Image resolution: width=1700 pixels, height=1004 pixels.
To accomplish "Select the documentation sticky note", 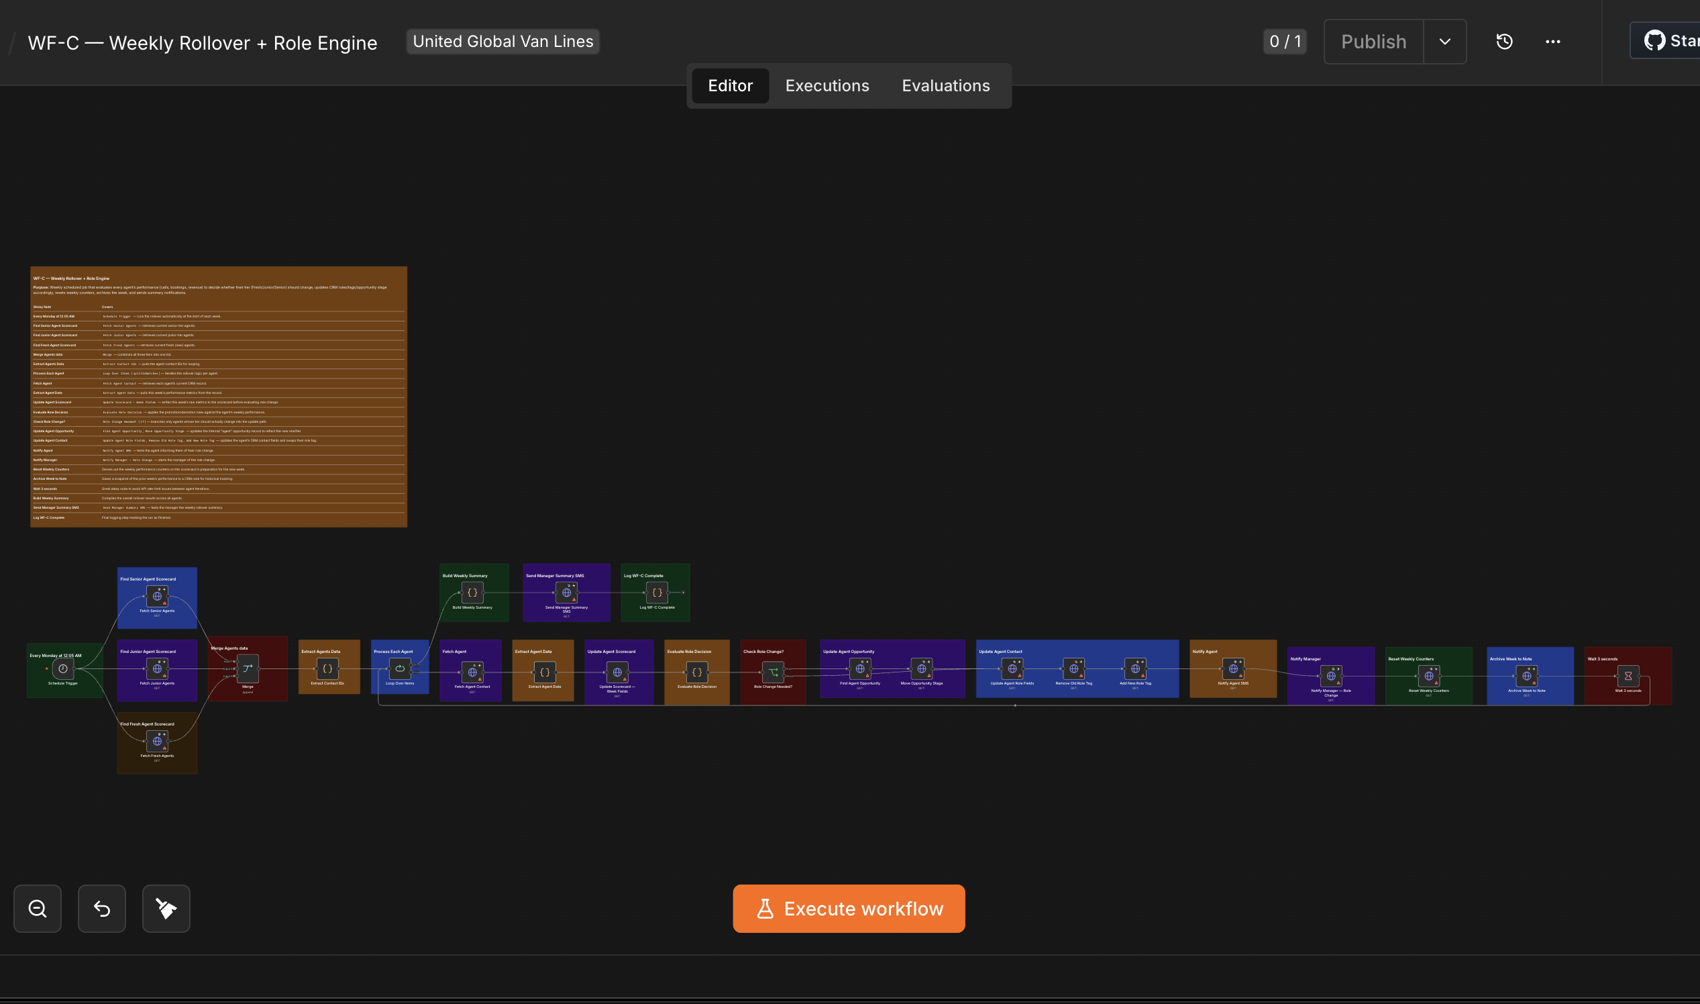I will coord(219,397).
